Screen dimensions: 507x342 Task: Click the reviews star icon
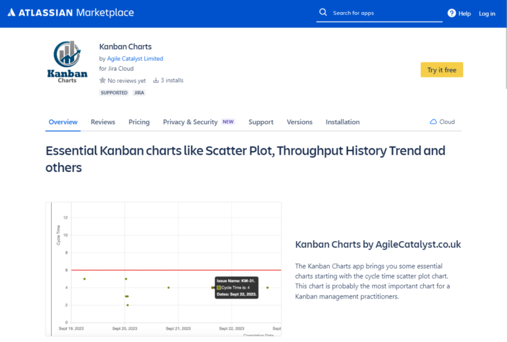pos(102,80)
